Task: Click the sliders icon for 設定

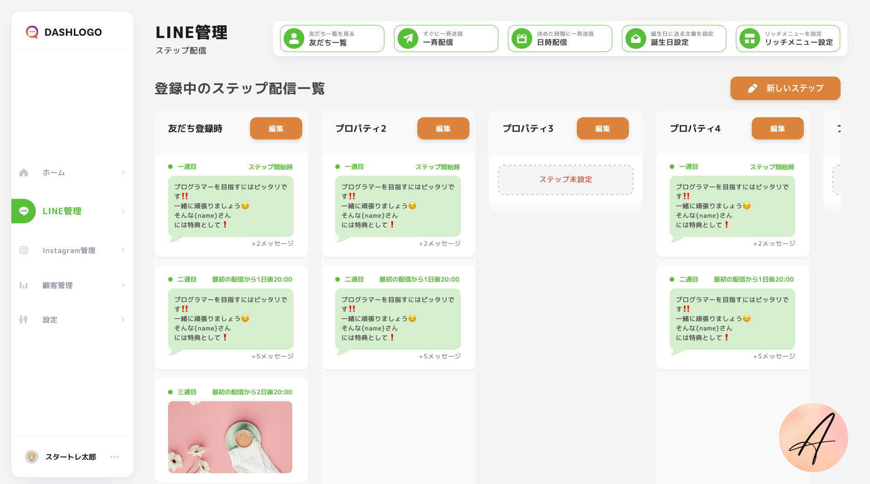Action: [x=24, y=320]
